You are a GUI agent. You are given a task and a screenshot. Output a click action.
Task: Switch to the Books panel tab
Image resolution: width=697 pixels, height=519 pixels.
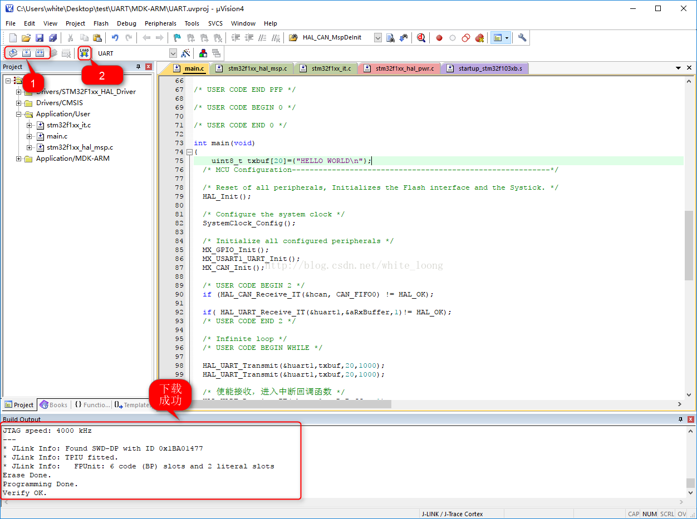[x=54, y=405]
